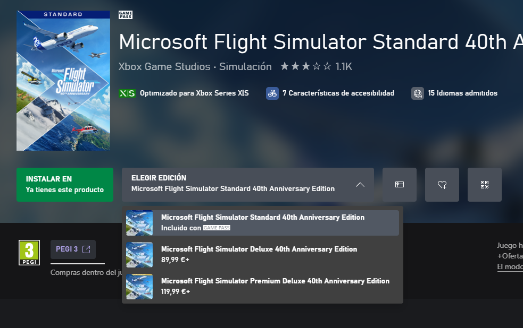The height and width of the screenshot is (328, 523).
Task: Click Compras dentro del juego text
Action: click(86, 272)
